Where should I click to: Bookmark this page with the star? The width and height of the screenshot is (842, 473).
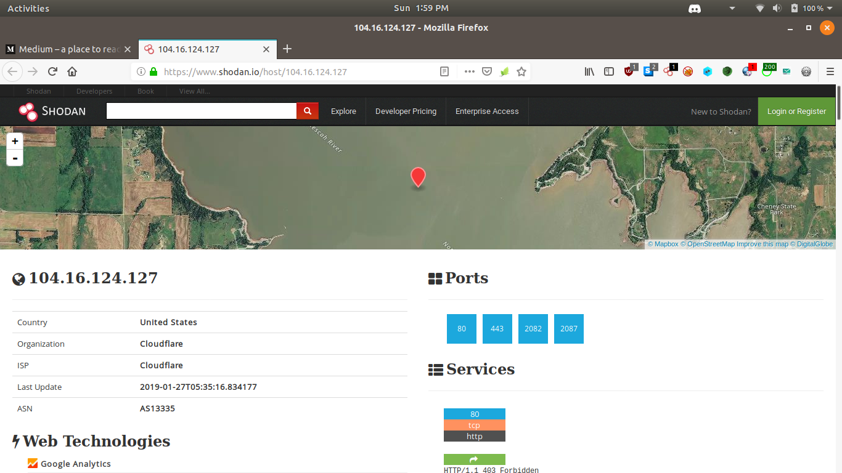click(521, 71)
